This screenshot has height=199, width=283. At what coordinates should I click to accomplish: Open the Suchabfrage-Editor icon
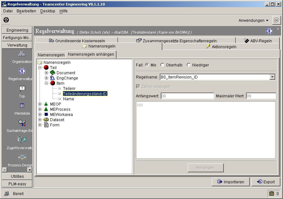pos(22,123)
